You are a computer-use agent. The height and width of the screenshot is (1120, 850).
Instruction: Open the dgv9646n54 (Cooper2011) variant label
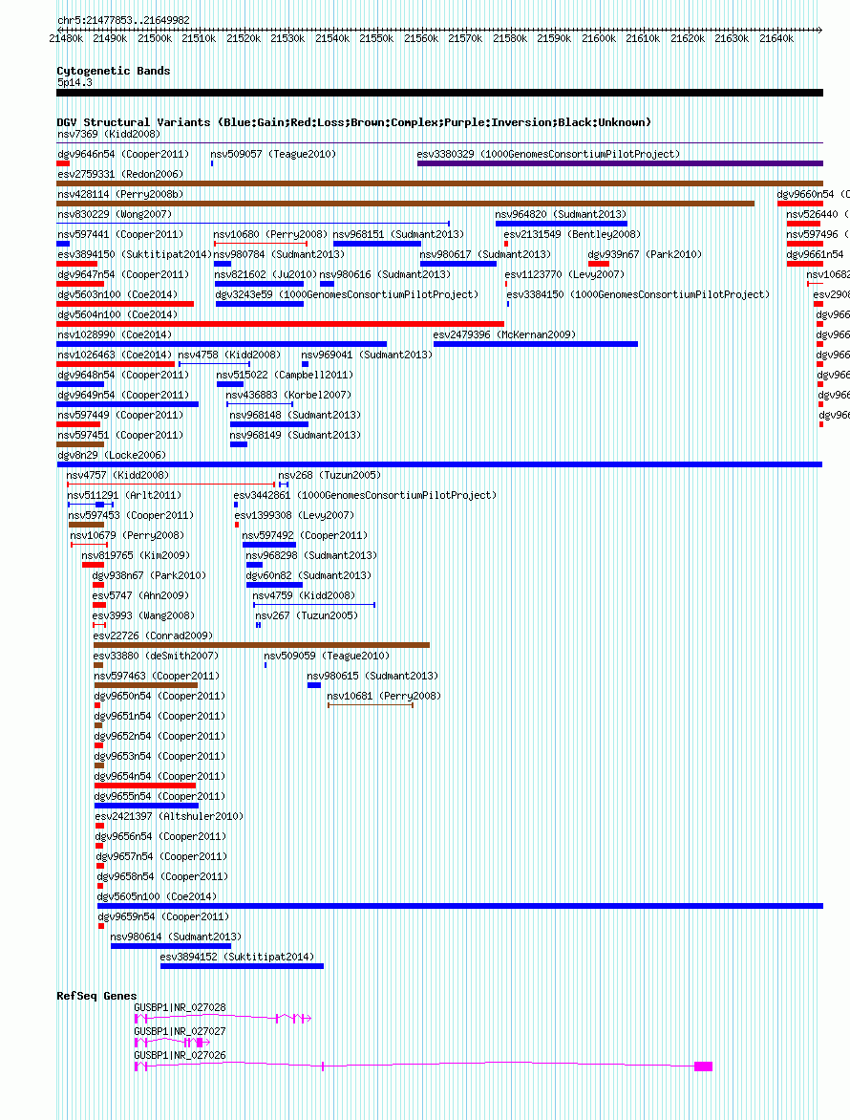point(123,154)
